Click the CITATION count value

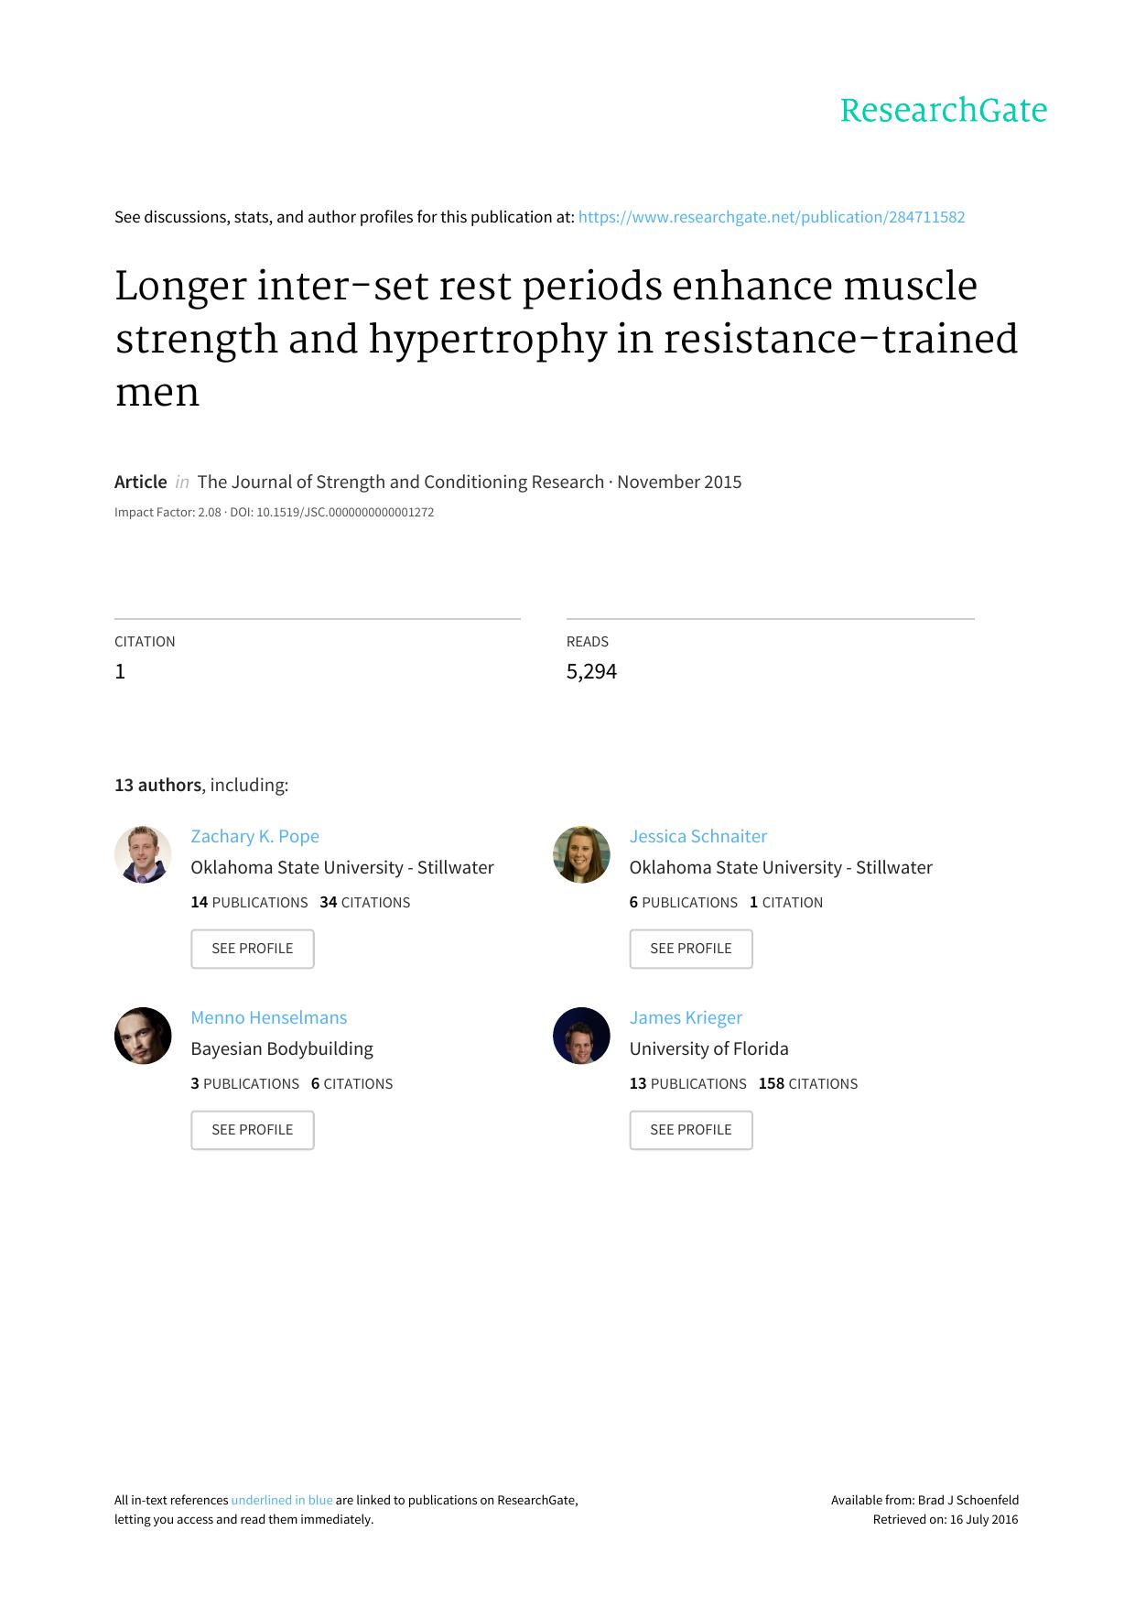120,671
